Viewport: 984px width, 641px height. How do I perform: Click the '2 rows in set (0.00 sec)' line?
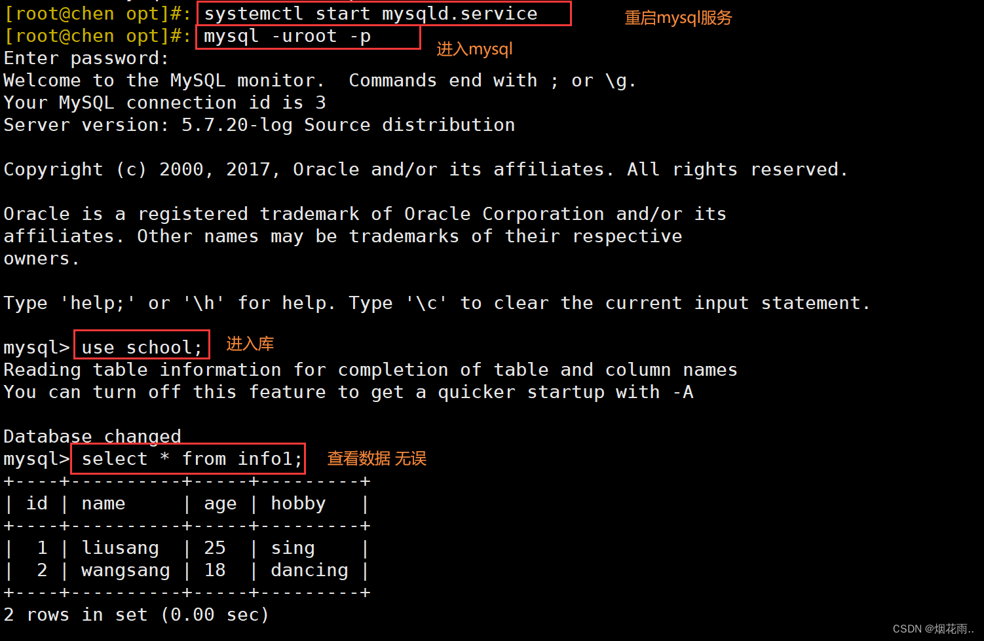click(136, 615)
